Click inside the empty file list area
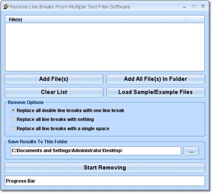Viewport: 212px width, 193px height. (105, 47)
